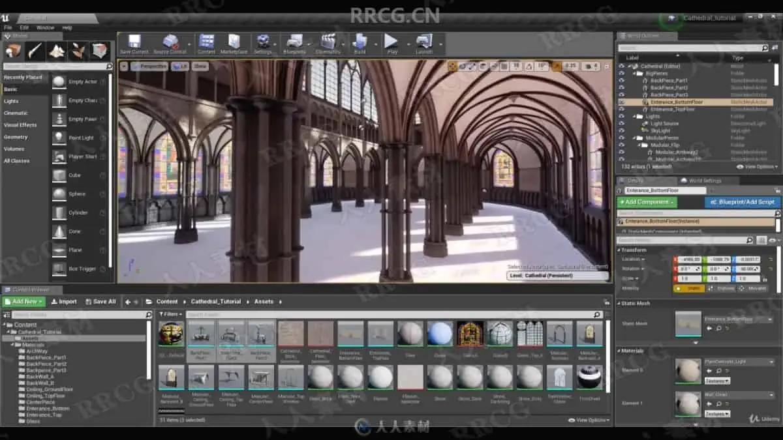Hide BackPiece_Part1 using its eye icon

(x=621, y=80)
